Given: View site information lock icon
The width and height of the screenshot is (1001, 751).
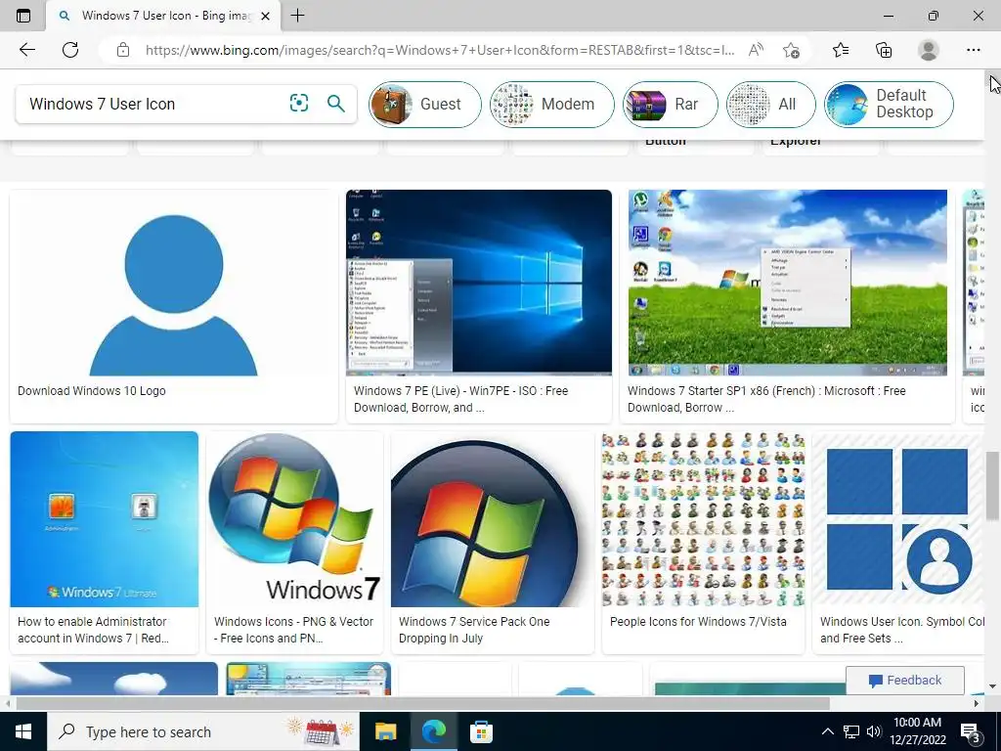Looking at the screenshot, I should point(123,50).
